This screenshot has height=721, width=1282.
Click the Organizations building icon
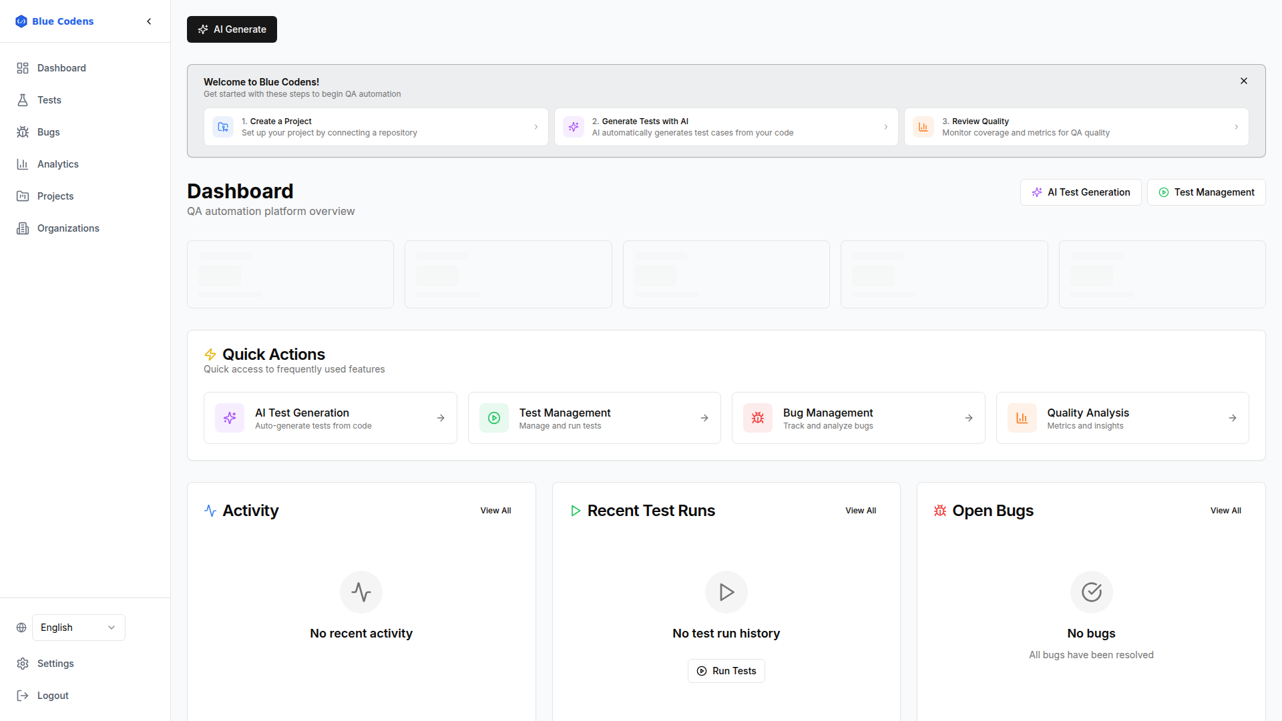pos(23,228)
